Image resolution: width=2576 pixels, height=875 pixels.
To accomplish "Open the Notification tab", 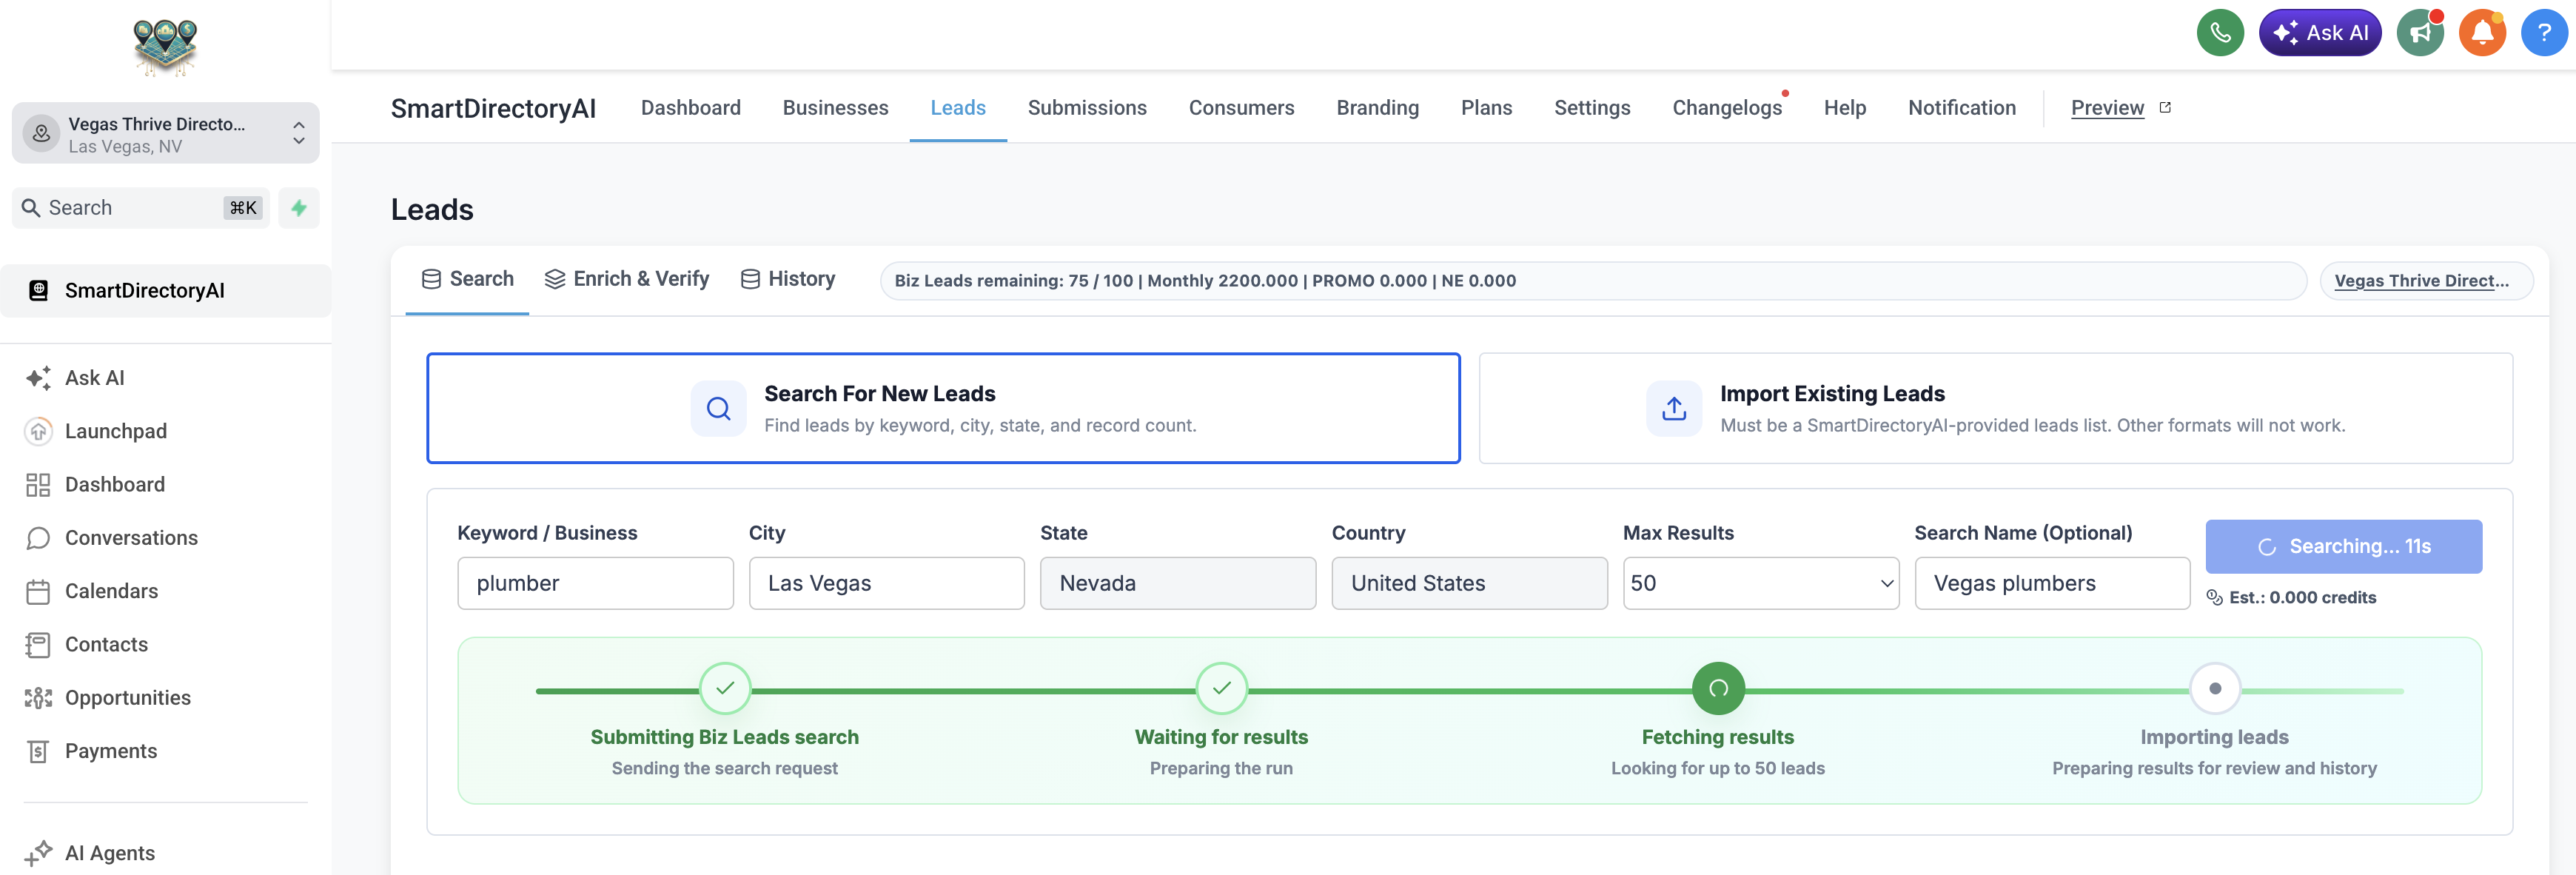I will [1961, 107].
